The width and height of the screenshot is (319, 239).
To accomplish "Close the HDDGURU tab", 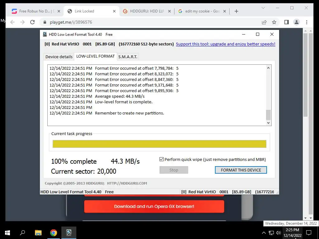I will click(x=169, y=11).
